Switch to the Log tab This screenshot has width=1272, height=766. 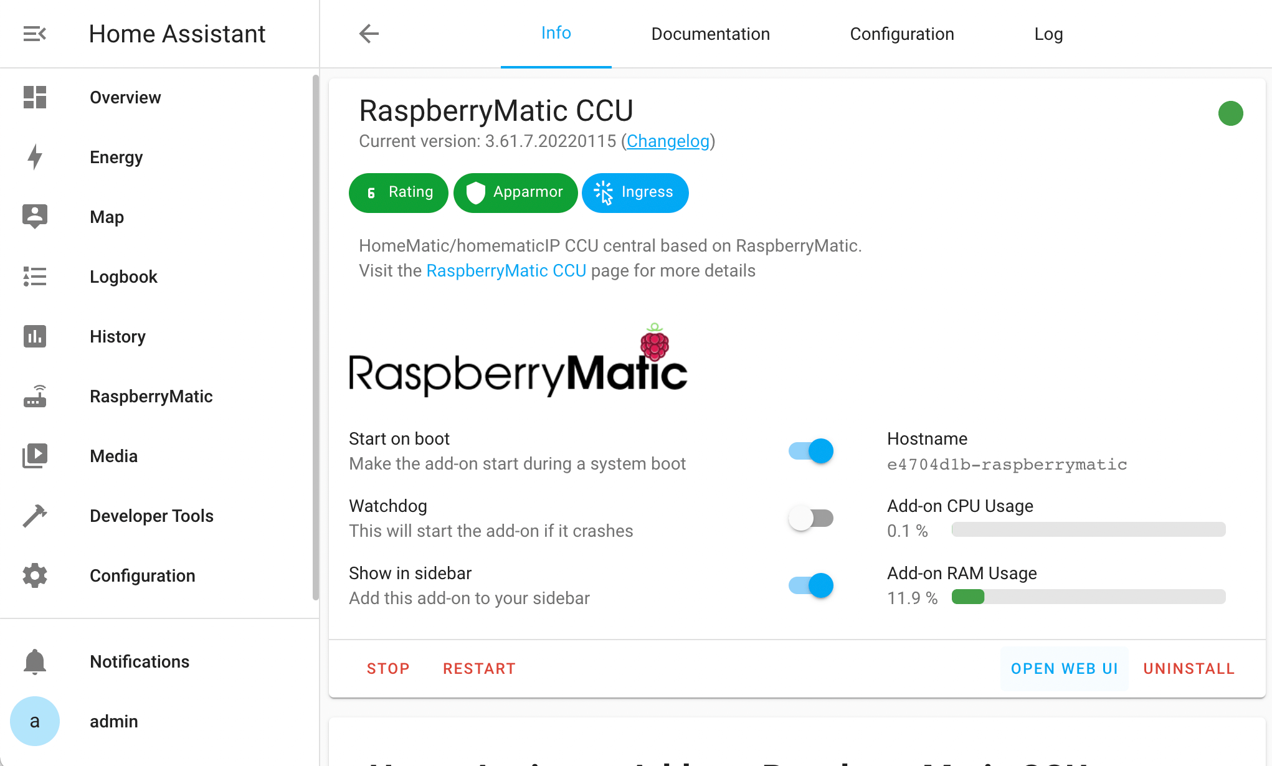[x=1048, y=34]
